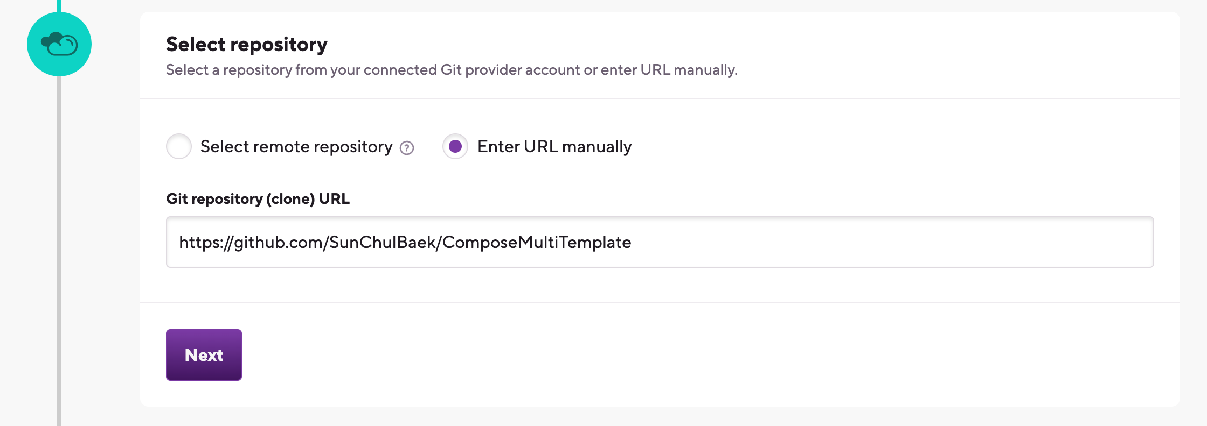The height and width of the screenshot is (426, 1207).
Task: Select the 'Select remote repository' radio button
Action: 179,146
